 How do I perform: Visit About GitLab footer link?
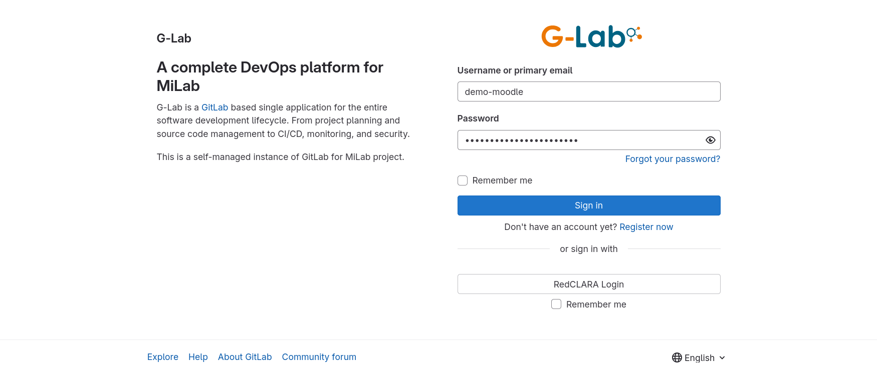[245, 357]
